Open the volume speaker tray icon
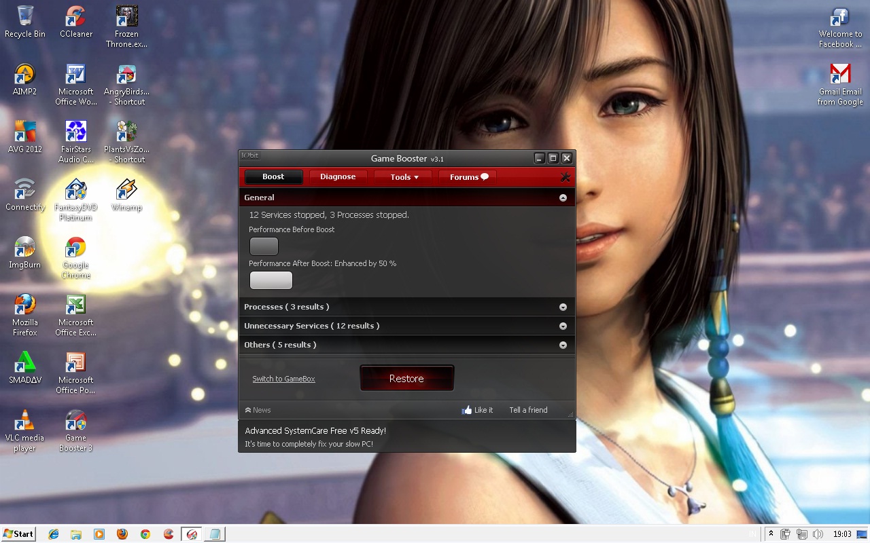 pos(818,534)
